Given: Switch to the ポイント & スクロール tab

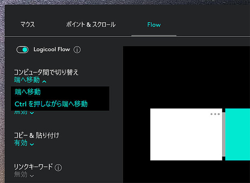Looking at the screenshot, I should (x=91, y=25).
